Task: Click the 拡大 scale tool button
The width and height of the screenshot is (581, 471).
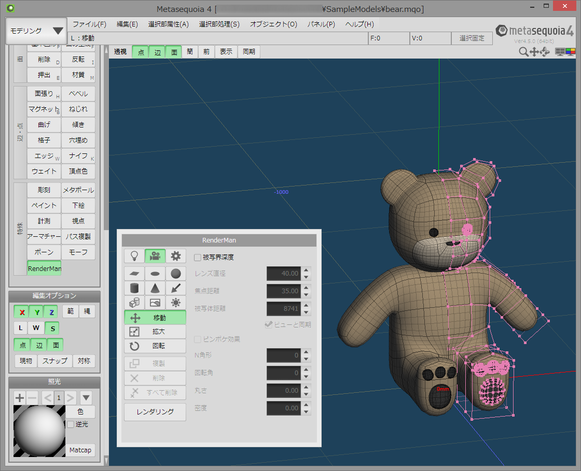Action: (x=155, y=332)
